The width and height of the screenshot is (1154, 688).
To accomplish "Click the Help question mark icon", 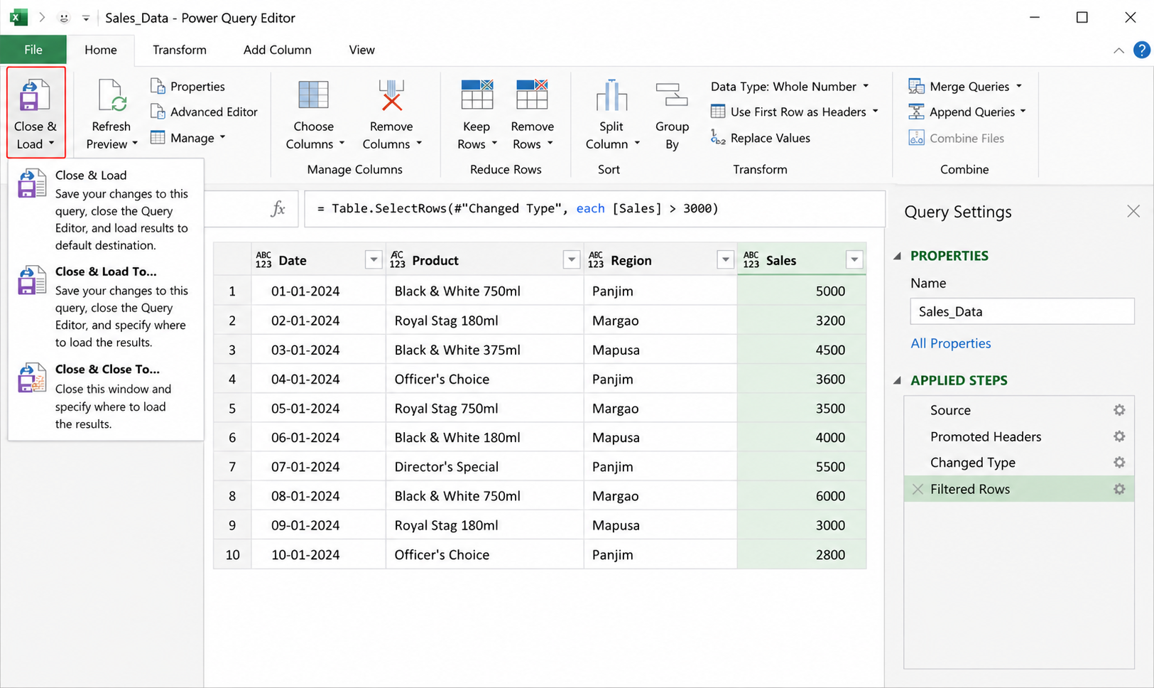I will point(1141,50).
